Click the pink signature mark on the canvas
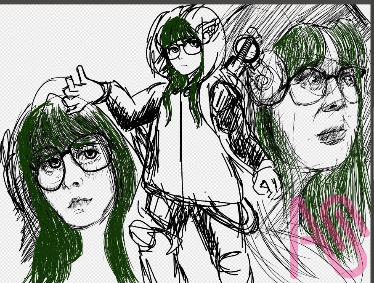 pos(327,236)
